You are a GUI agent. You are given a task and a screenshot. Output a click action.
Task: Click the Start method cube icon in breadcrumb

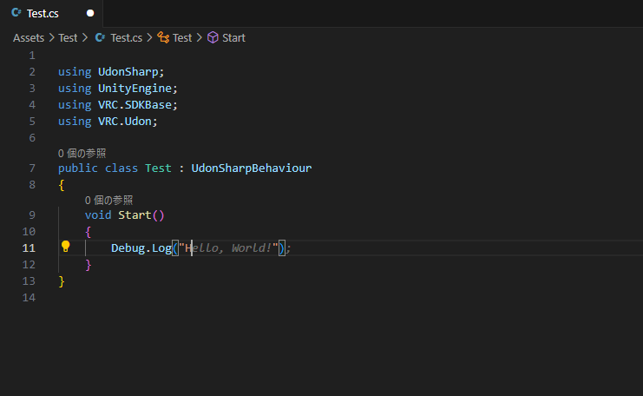point(213,38)
